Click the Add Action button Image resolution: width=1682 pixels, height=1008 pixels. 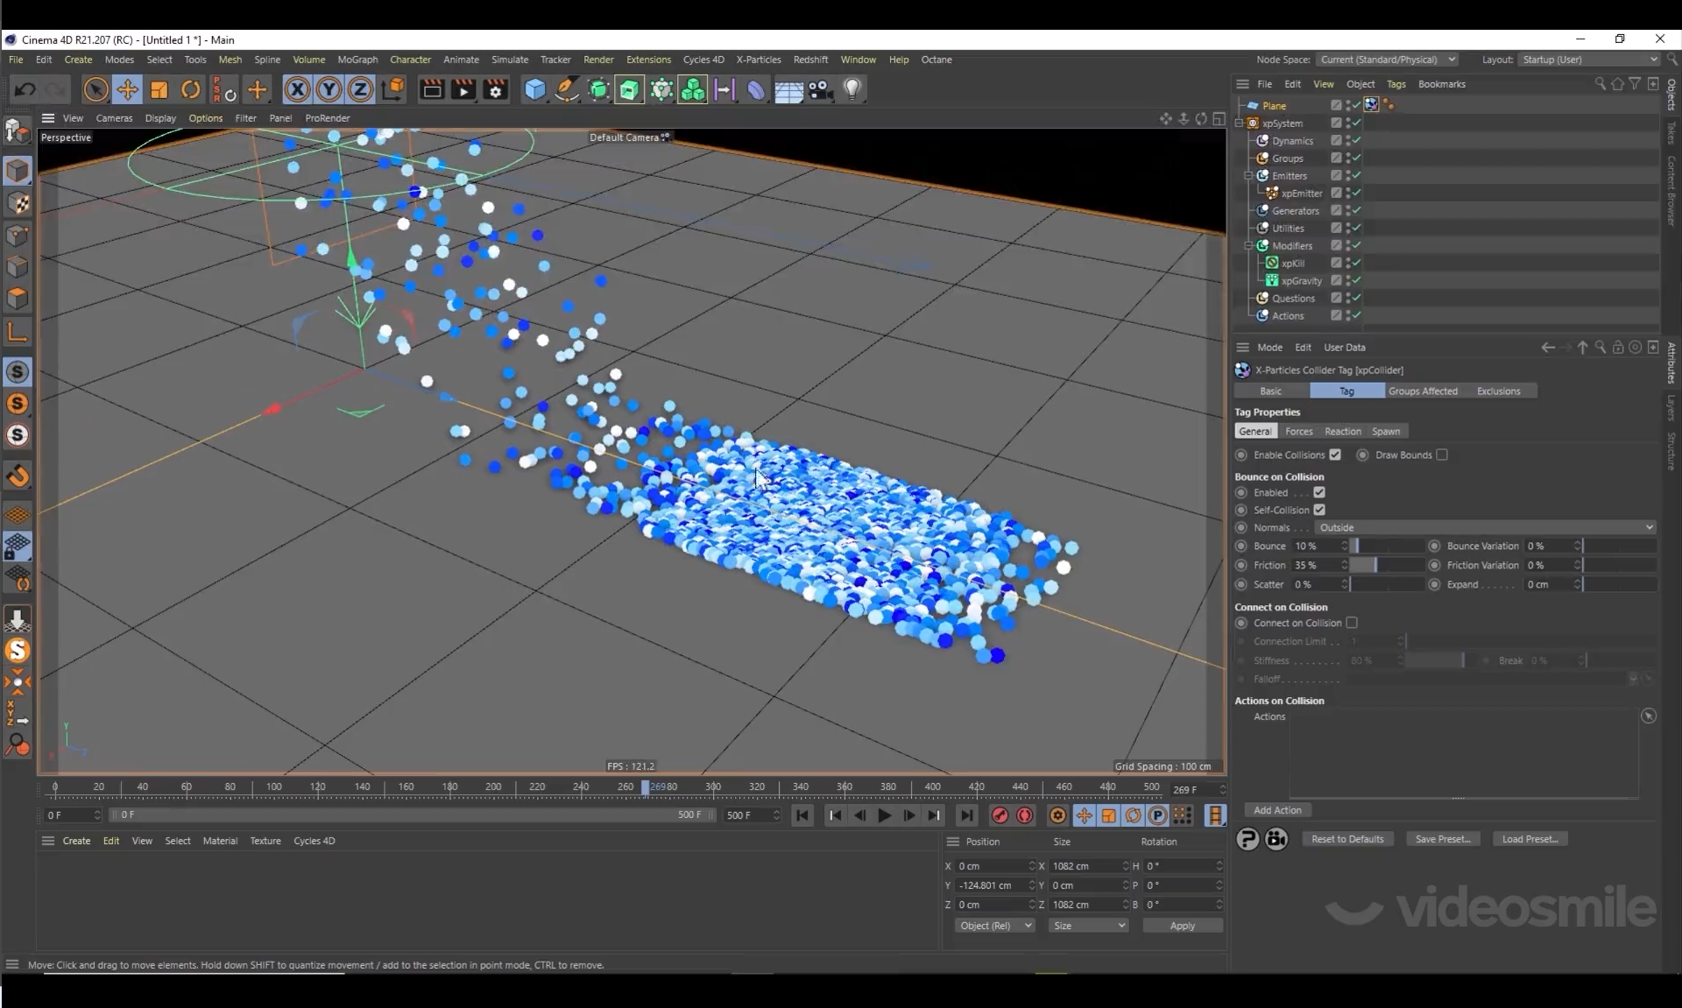pos(1277,810)
